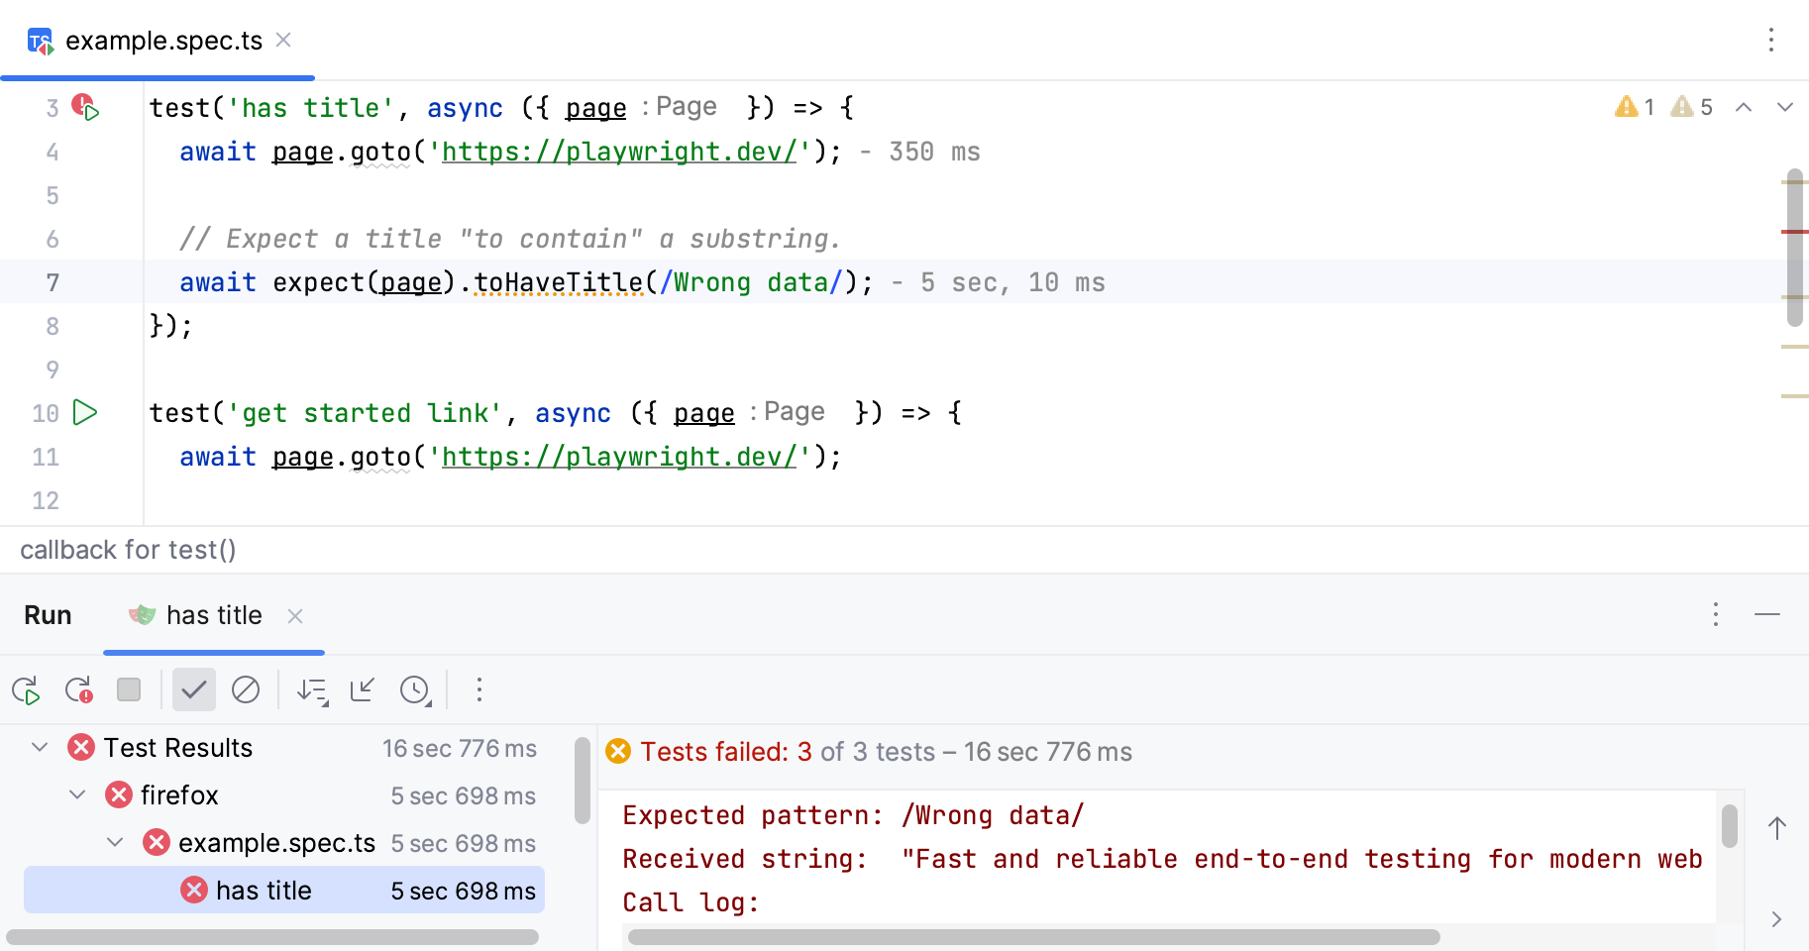This screenshot has width=1809, height=951.
Task: Select the 'has title' failed test row
Action: coord(264,891)
